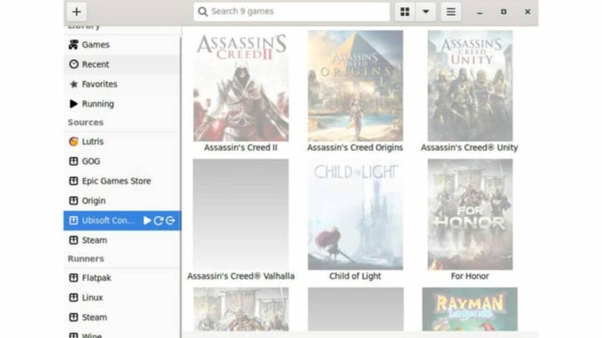Open the Recent games list
This screenshot has width=602, height=338.
click(94, 64)
